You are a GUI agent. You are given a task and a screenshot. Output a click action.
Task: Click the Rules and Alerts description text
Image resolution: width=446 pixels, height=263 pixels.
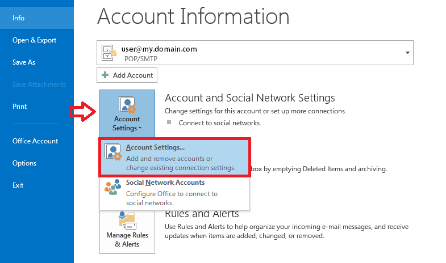286,231
